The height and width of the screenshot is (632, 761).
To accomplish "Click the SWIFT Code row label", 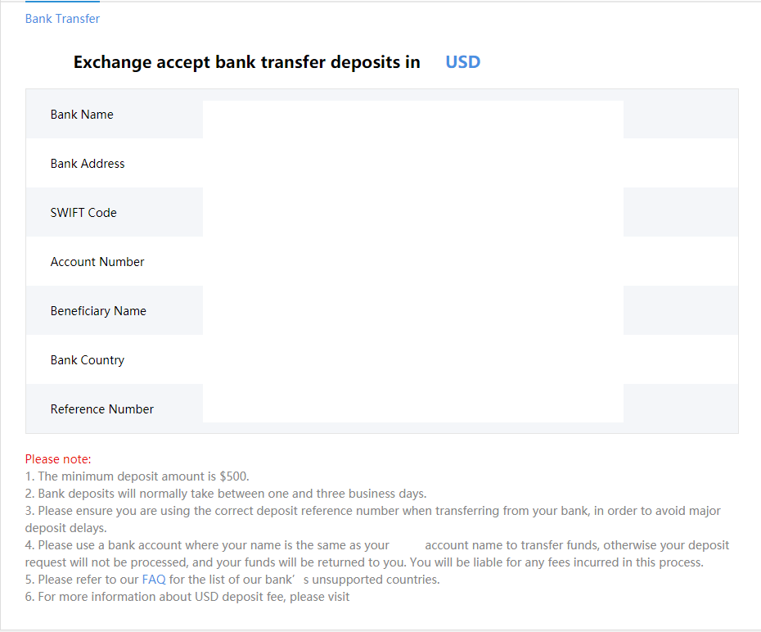I will coord(83,213).
